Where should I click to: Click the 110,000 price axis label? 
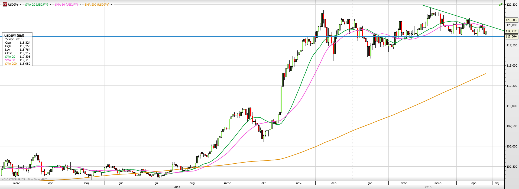coord(512,106)
